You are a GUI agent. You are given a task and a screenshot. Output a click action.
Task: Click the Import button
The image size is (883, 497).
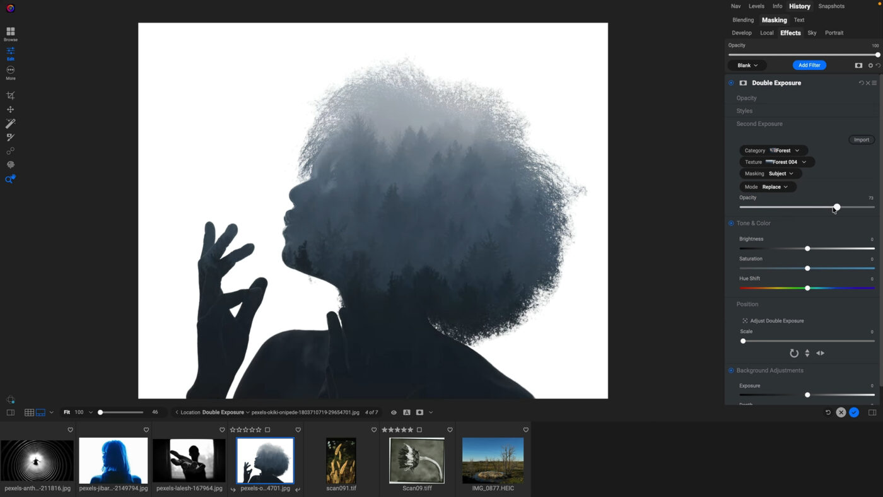pyautogui.click(x=861, y=139)
